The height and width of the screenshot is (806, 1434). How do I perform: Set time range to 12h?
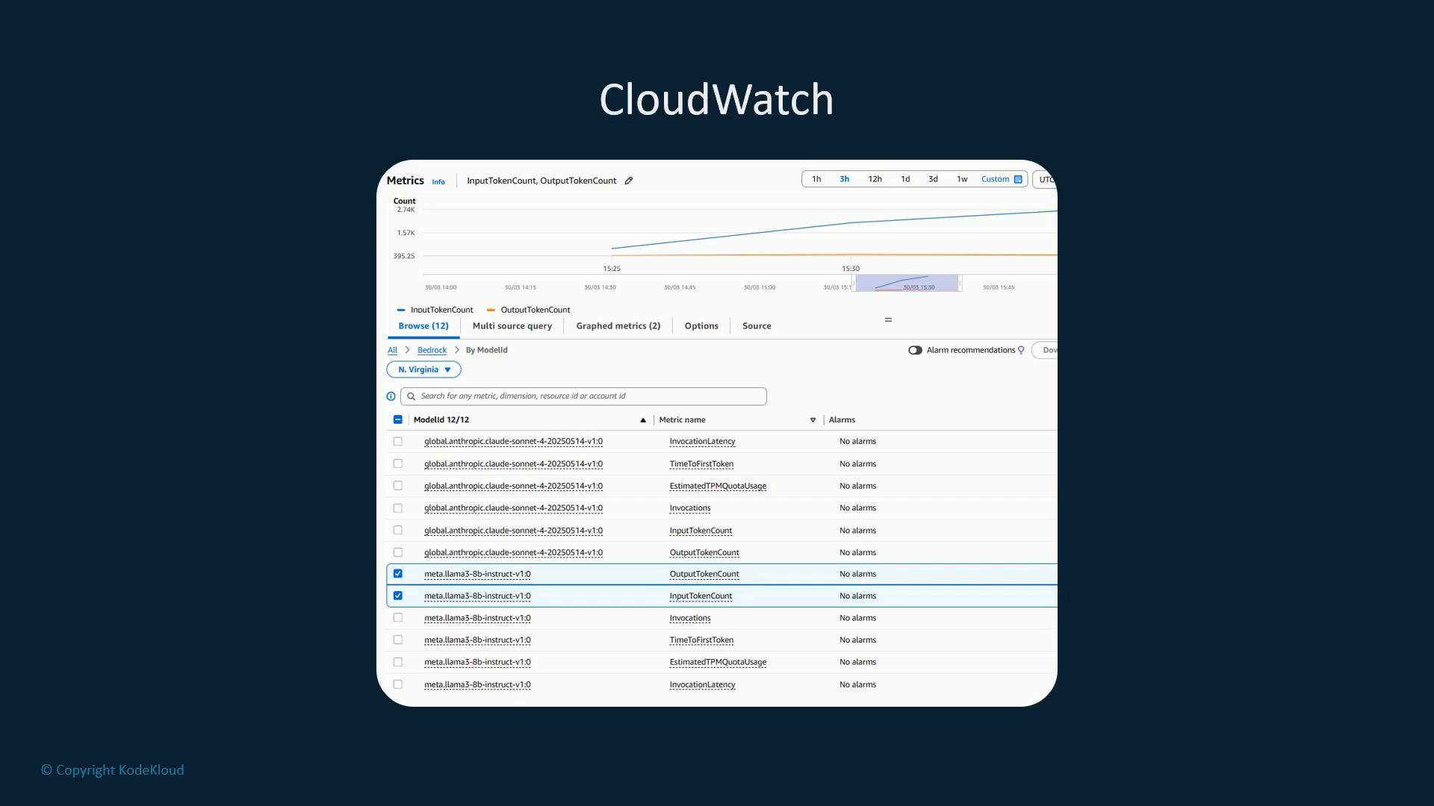(875, 179)
